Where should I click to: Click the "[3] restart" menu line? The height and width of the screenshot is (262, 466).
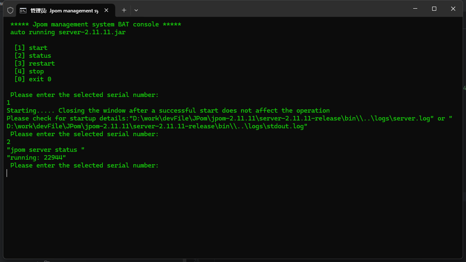(x=35, y=64)
